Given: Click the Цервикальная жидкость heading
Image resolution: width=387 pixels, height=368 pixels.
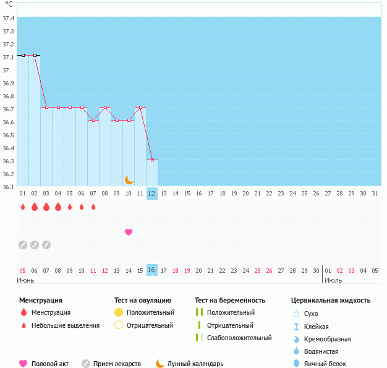Looking at the screenshot, I should click(x=331, y=300).
